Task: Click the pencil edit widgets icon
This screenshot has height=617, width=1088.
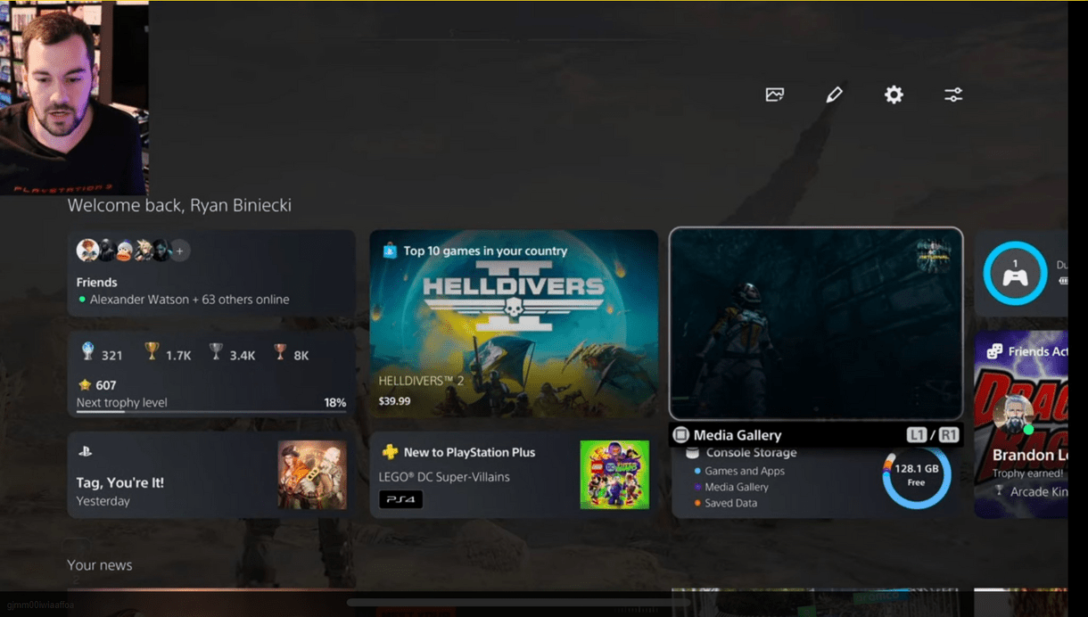Action: click(834, 95)
